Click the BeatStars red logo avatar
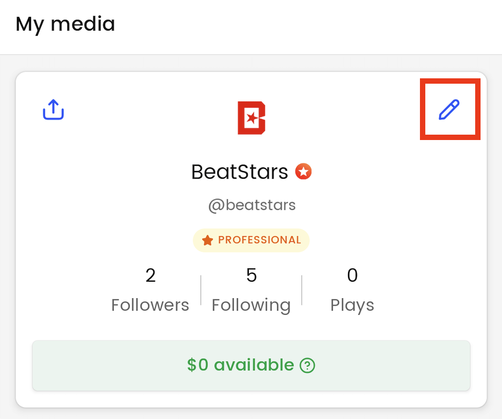This screenshot has width=502, height=419. [252, 117]
